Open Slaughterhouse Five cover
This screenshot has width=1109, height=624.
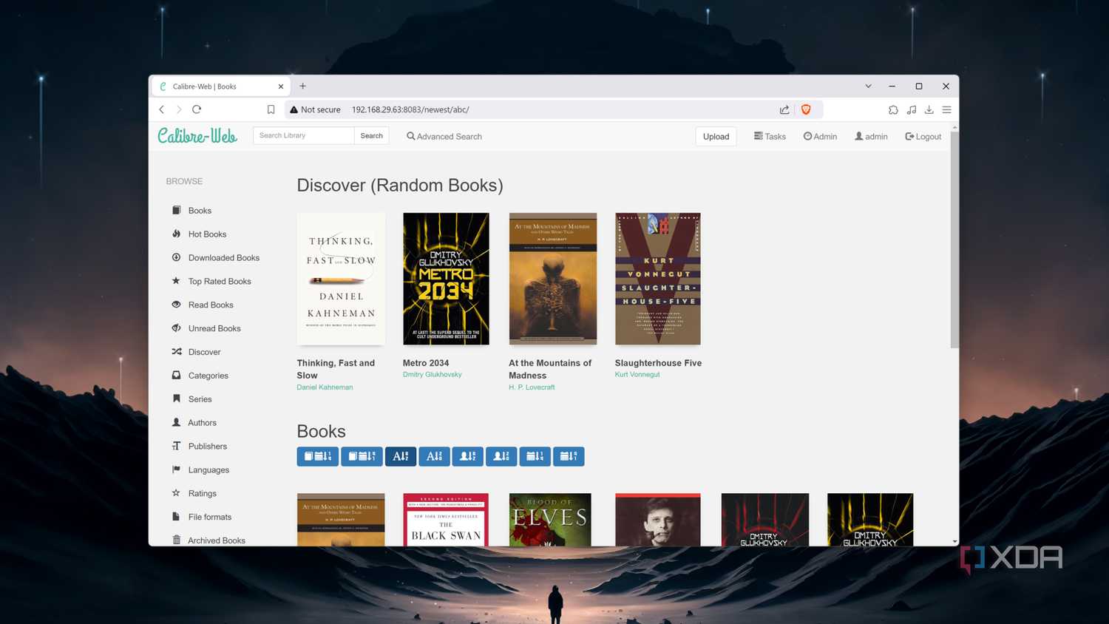click(x=657, y=279)
